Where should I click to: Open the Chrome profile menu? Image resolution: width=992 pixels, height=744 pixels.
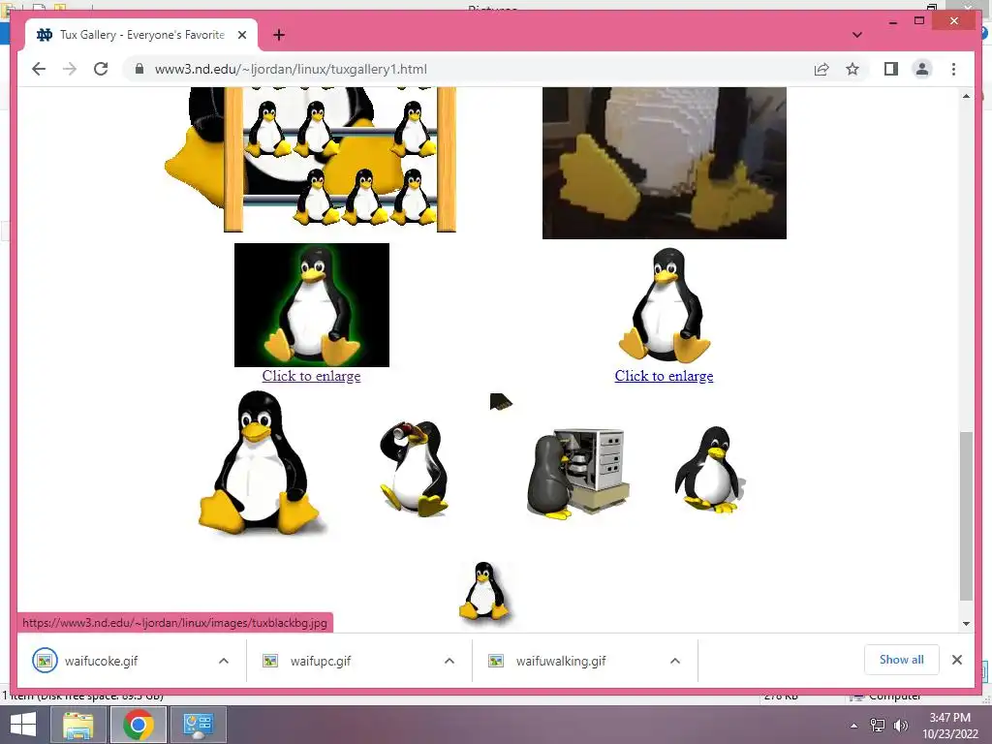click(x=922, y=69)
